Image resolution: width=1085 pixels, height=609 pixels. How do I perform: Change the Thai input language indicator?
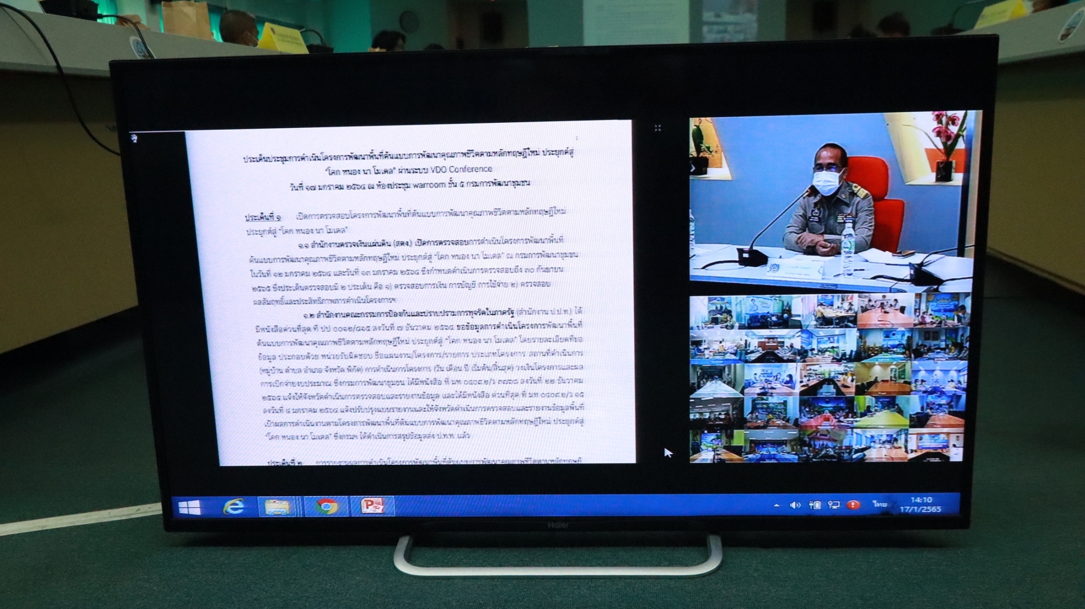pyautogui.click(x=880, y=504)
